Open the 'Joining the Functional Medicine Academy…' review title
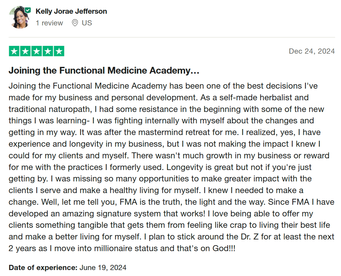The height and width of the screenshot is (276, 341). click(104, 70)
